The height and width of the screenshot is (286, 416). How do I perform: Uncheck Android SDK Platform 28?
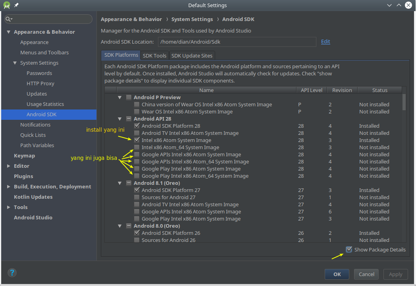137,126
